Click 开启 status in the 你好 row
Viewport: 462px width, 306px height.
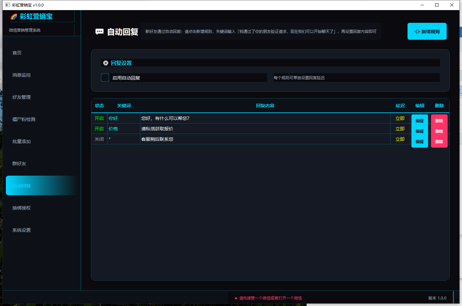tap(100, 118)
